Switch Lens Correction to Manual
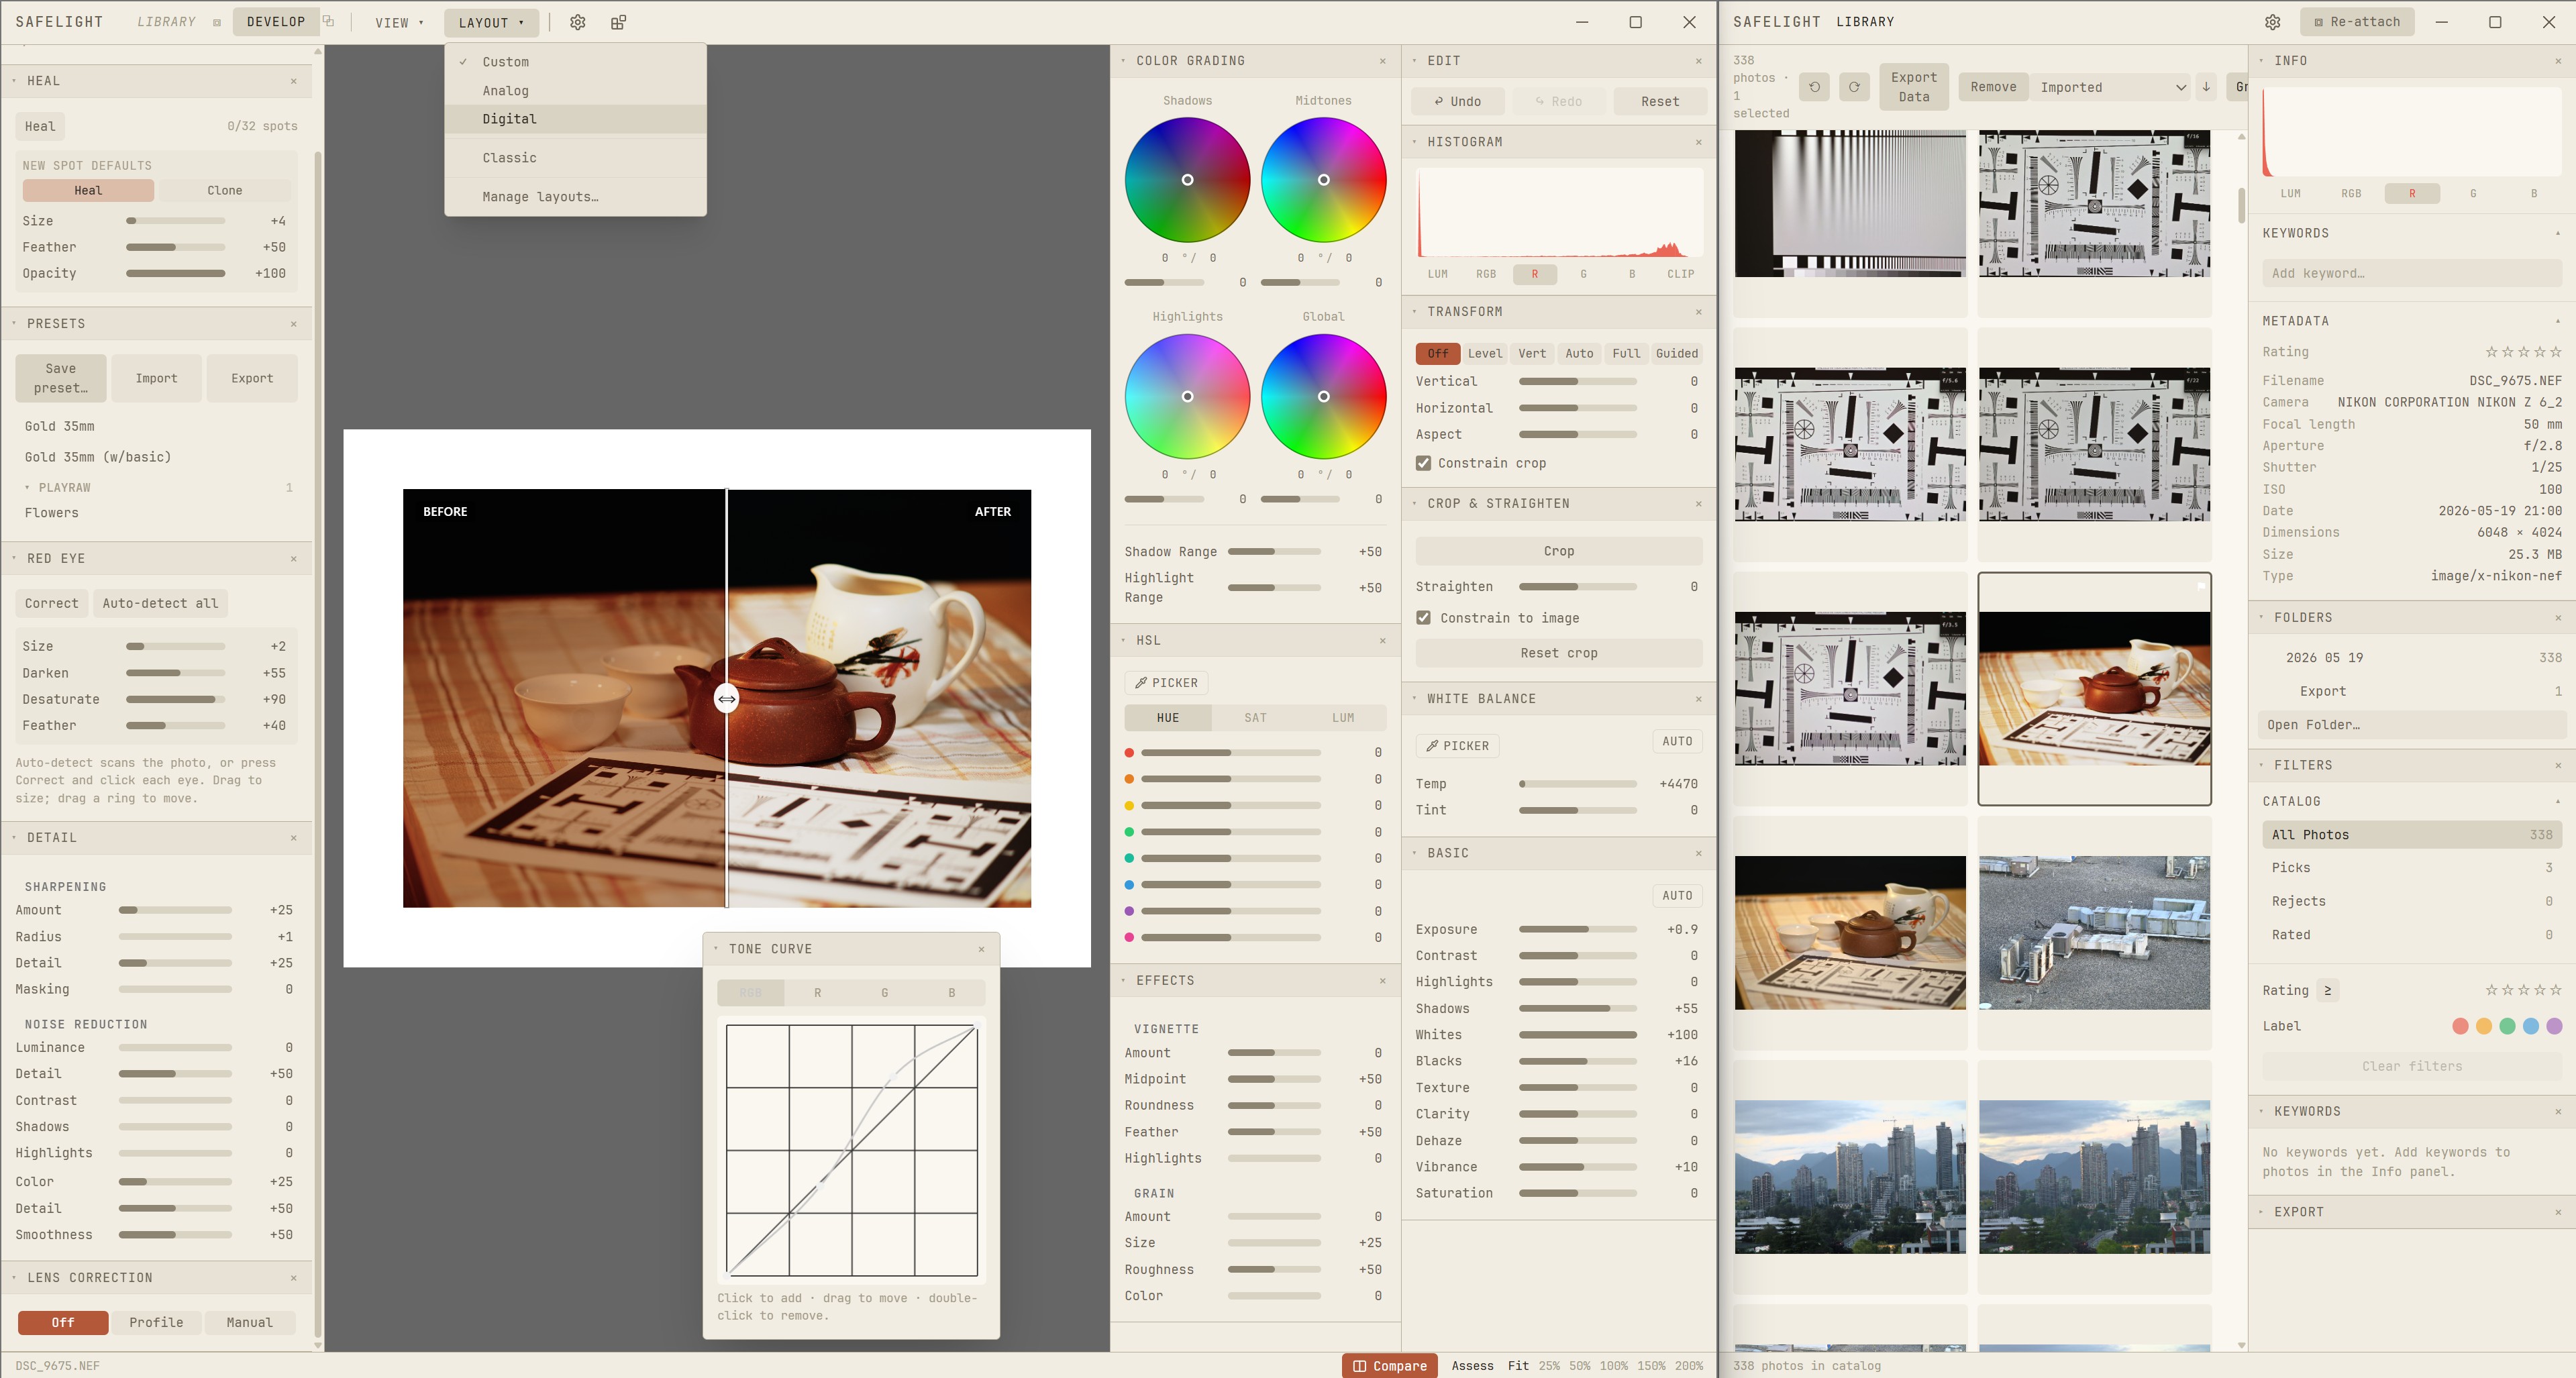Screen dimensions: 2576x1378 [249, 1322]
